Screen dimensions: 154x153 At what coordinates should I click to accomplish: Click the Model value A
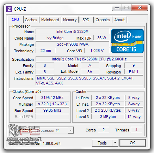(x=90, y=65)
